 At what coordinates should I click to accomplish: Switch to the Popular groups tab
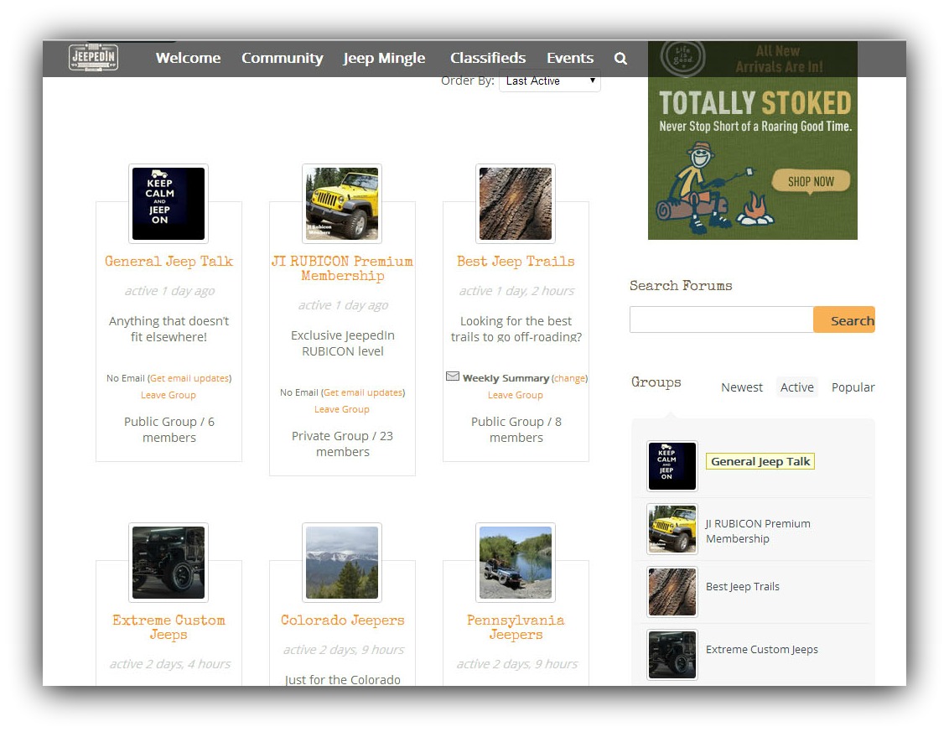[853, 387]
